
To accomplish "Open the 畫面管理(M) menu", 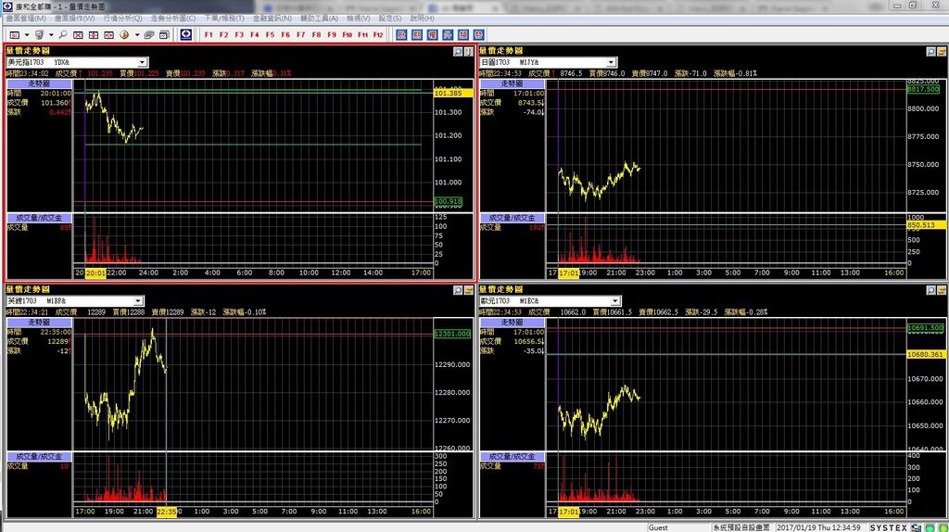I will (x=27, y=19).
